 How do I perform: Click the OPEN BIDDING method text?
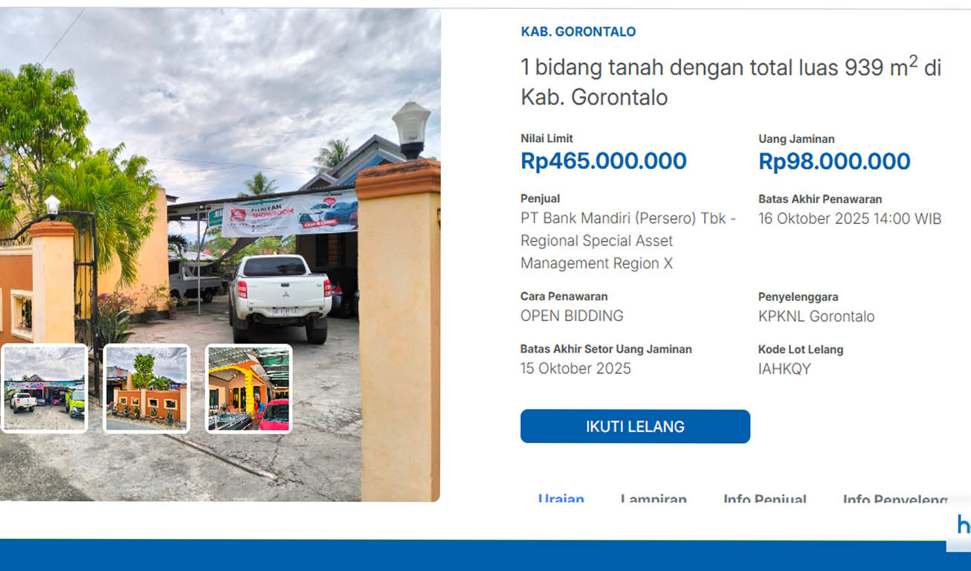572,316
